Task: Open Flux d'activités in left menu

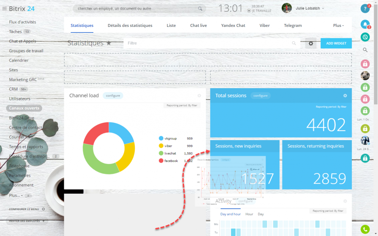Action: coord(23,22)
